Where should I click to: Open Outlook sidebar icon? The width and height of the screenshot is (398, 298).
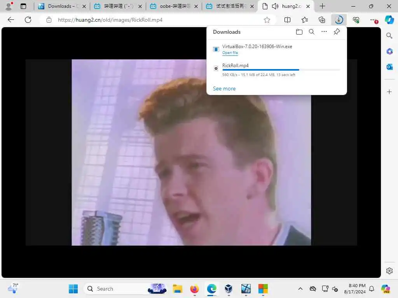pyautogui.click(x=389, y=67)
